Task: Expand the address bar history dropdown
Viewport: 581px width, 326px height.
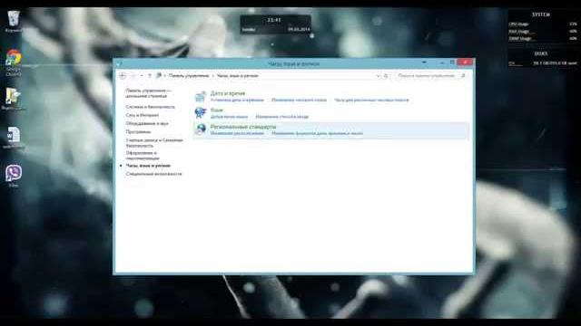Action: [378, 76]
